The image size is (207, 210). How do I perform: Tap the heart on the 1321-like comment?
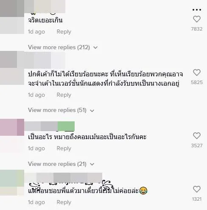(x=197, y=189)
